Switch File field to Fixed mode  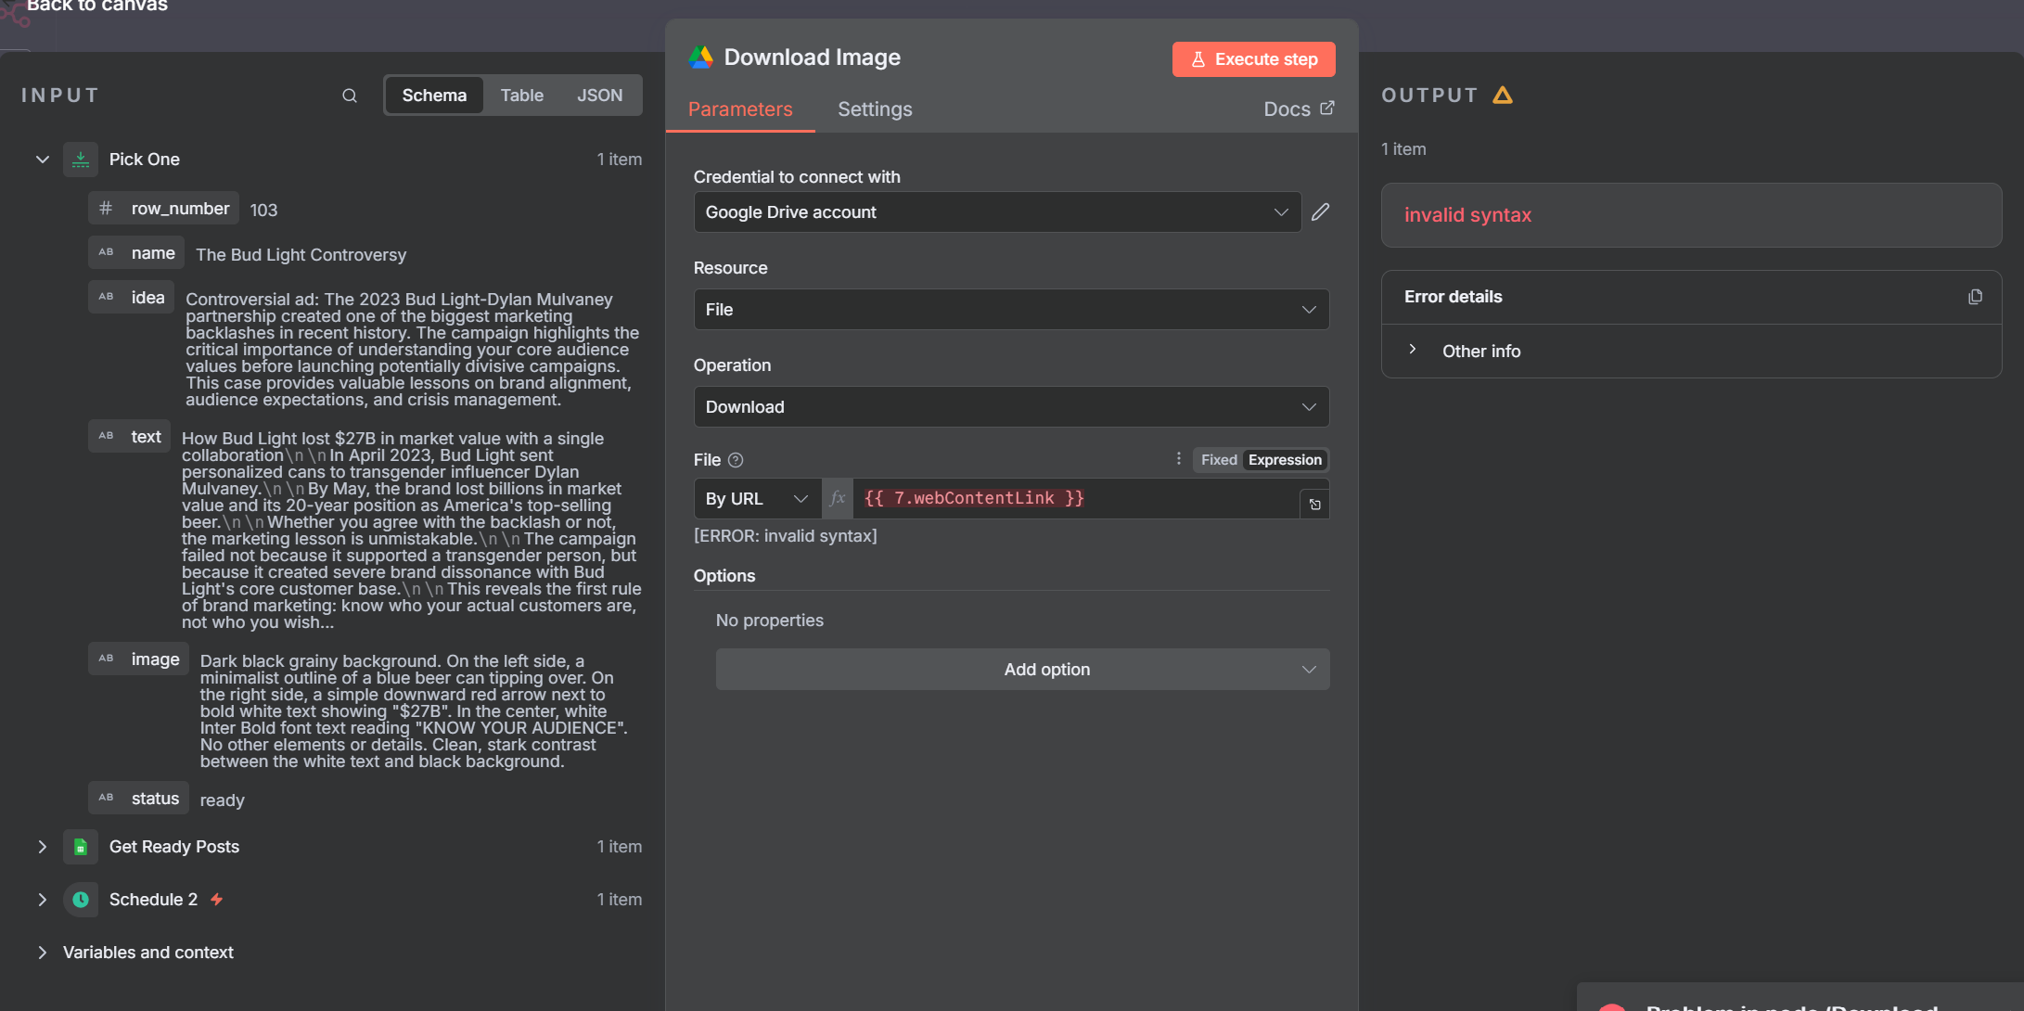point(1218,460)
